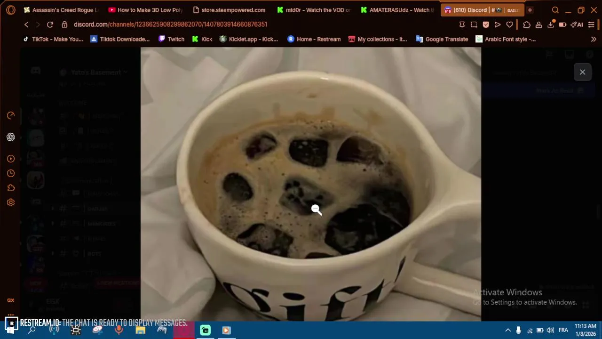Viewport: 602px width, 339px height.
Task: Open the 11:13 AM clock calendar
Action: pyautogui.click(x=586, y=330)
